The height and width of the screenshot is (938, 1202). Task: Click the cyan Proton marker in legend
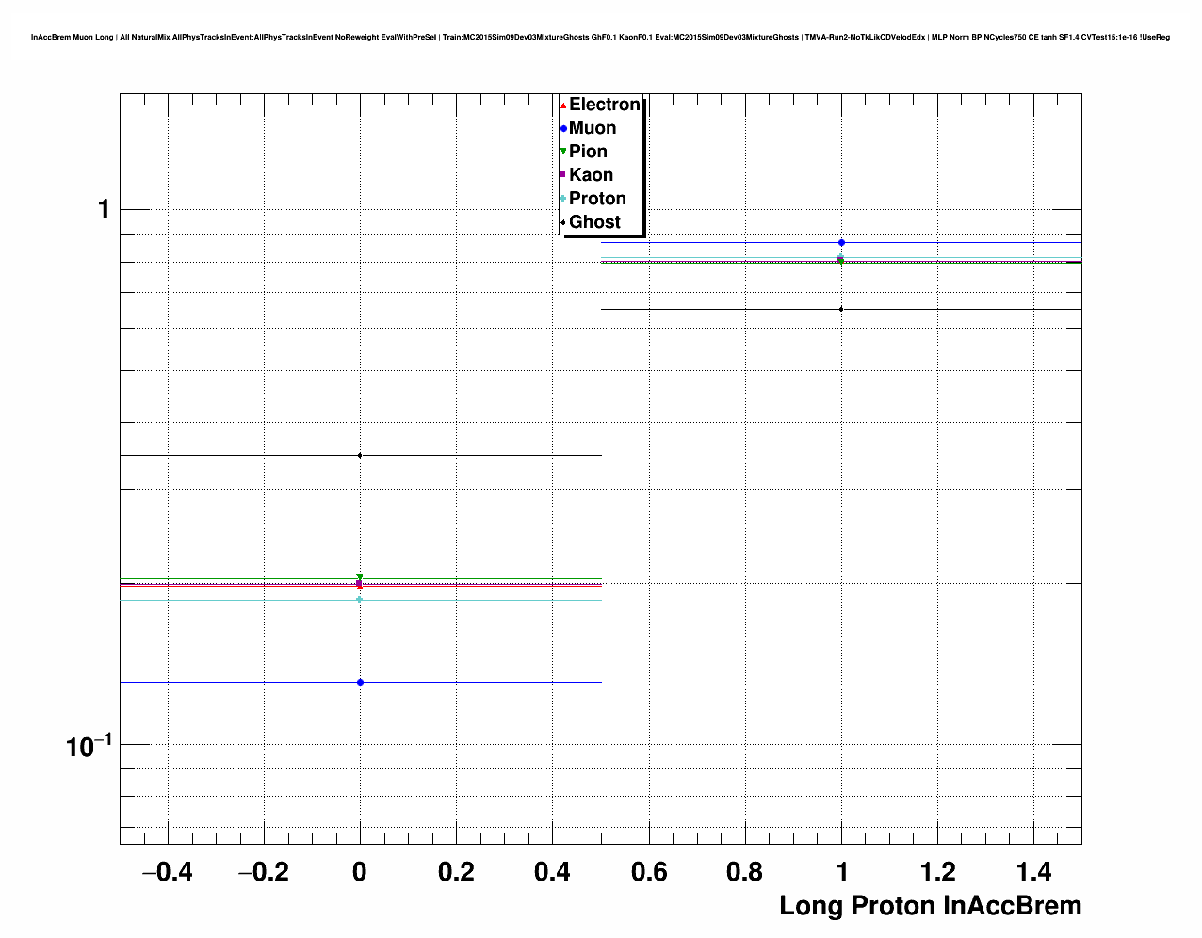pyautogui.click(x=563, y=199)
